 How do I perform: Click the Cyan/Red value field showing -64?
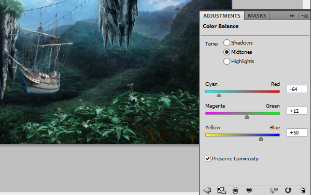click(x=297, y=89)
